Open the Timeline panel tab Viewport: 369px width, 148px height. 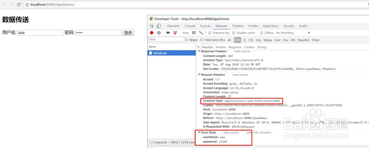click(x=238, y=26)
